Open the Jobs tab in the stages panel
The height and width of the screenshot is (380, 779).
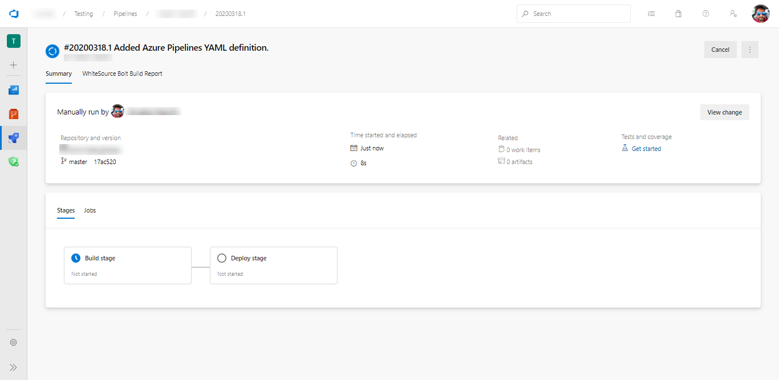(x=90, y=210)
